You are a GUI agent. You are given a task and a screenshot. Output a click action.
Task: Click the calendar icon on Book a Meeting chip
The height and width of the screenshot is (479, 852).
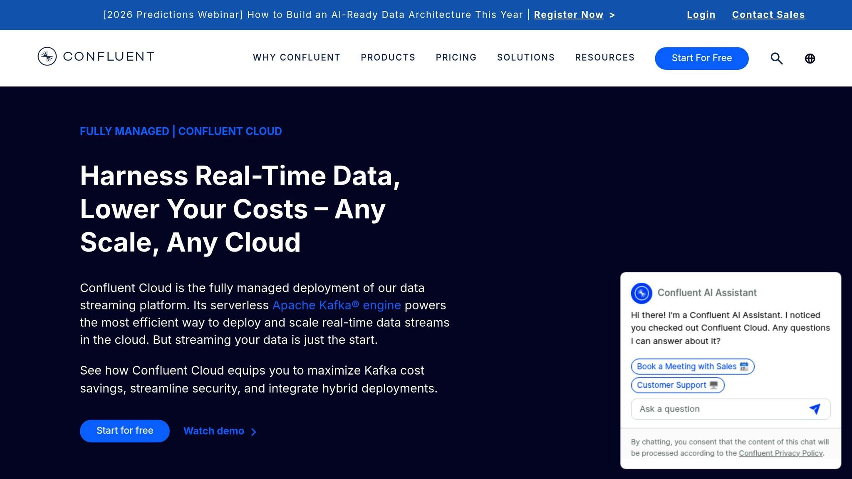tap(744, 366)
